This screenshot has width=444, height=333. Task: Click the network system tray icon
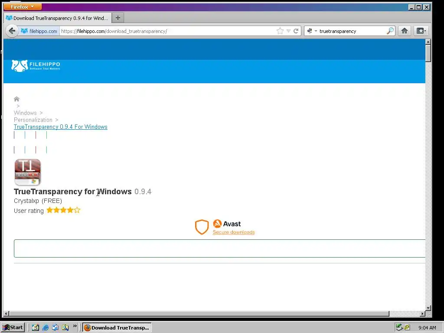(399, 327)
